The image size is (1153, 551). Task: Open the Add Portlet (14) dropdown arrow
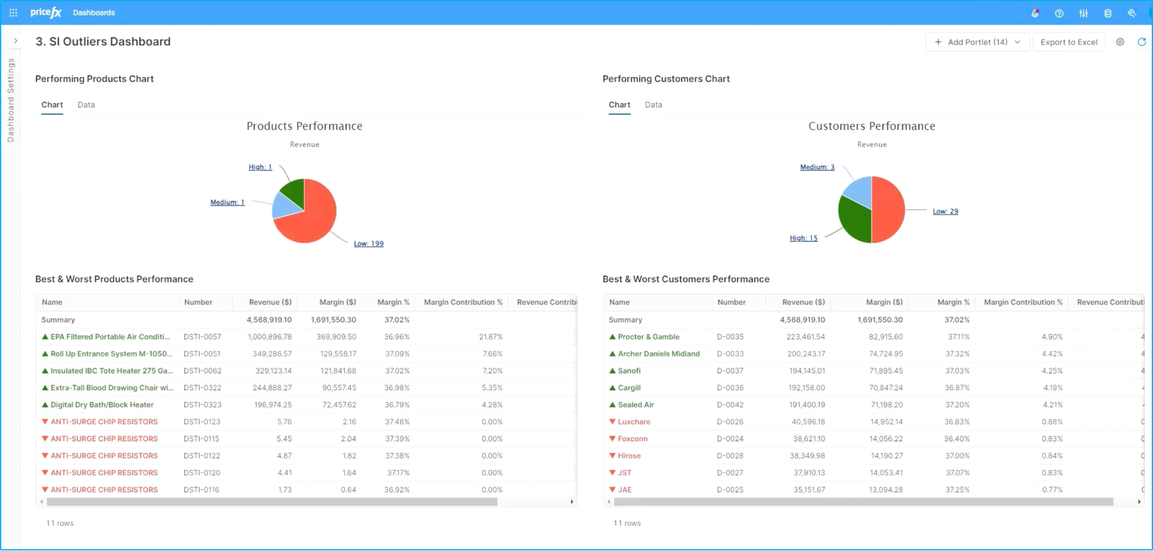pos(1017,42)
